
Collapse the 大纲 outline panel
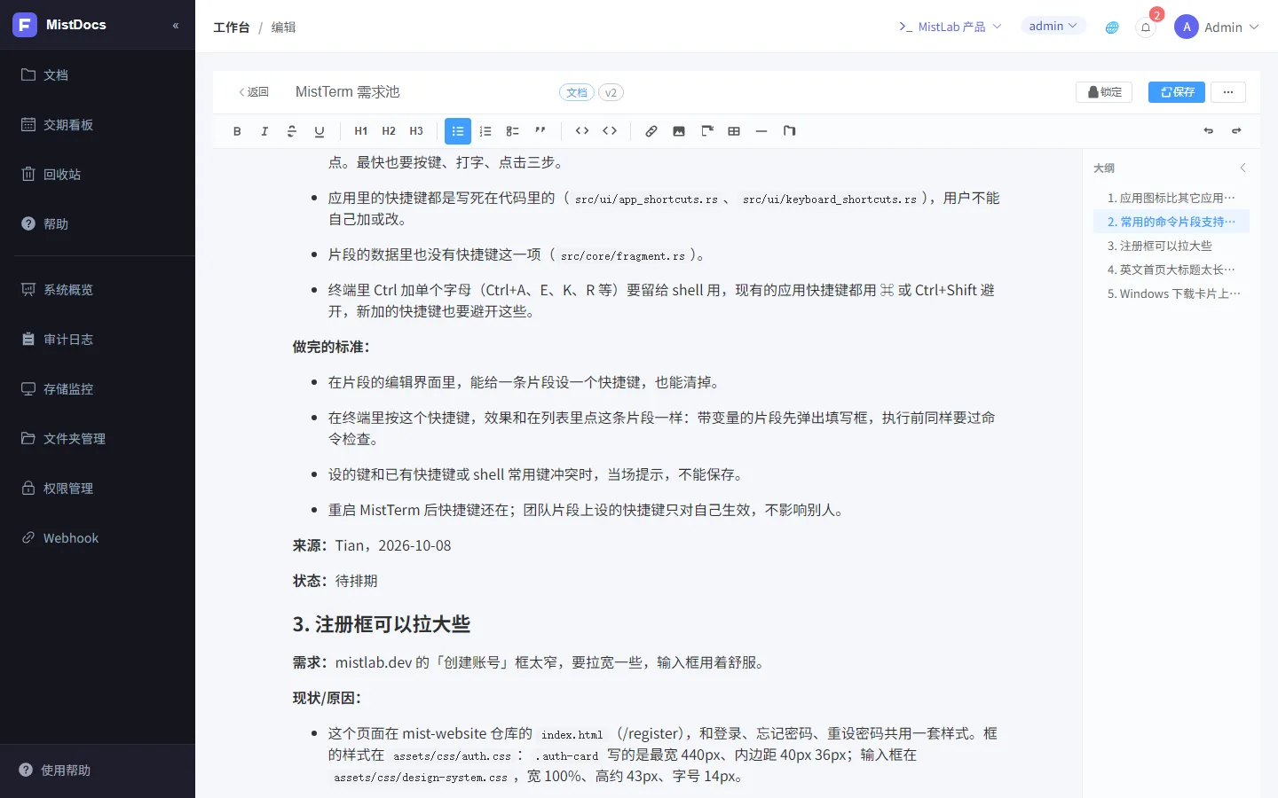1242,168
